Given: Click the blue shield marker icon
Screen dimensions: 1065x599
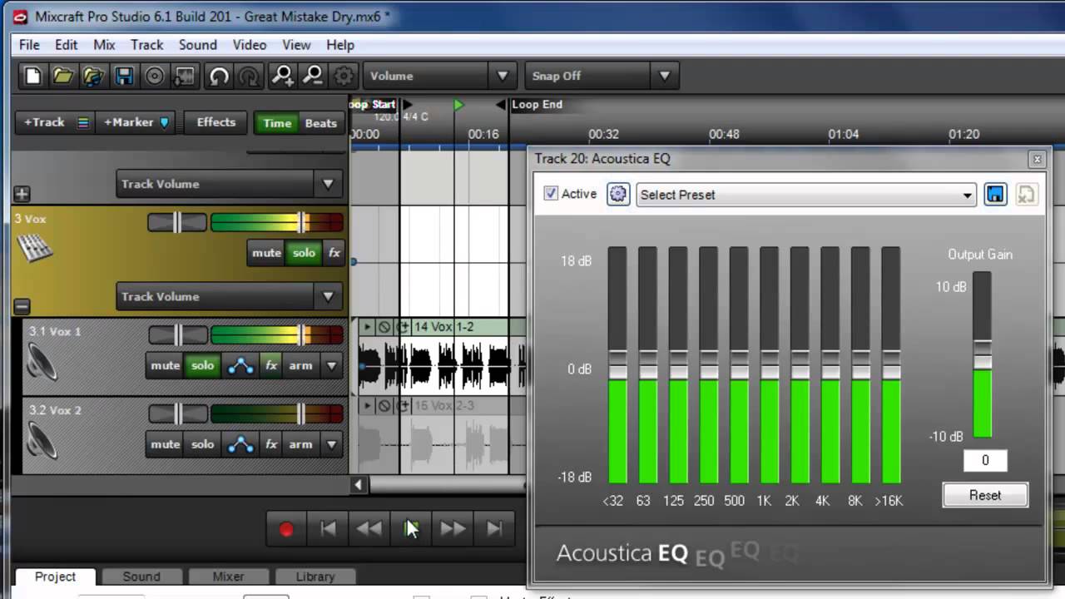Looking at the screenshot, I should pyautogui.click(x=164, y=122).
